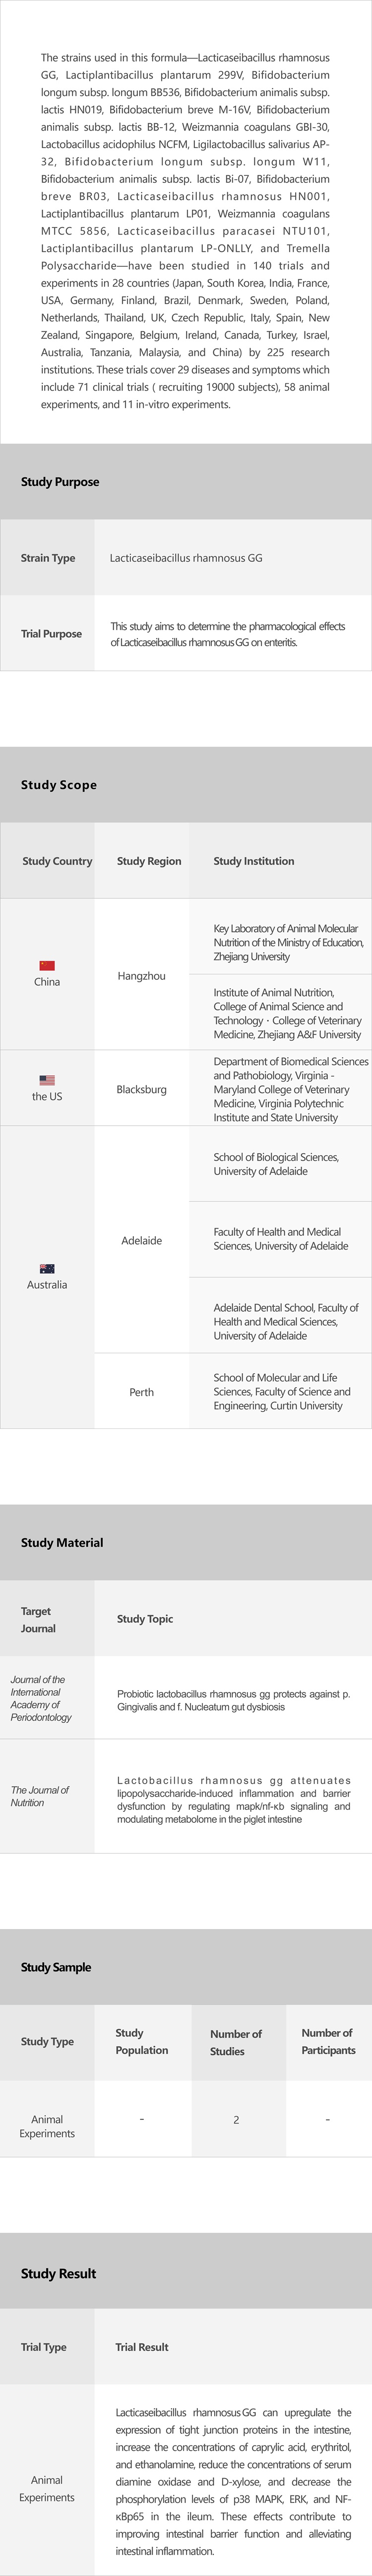Click the Australia flag icon
Screen dimensions: 372x2576
47,1268
